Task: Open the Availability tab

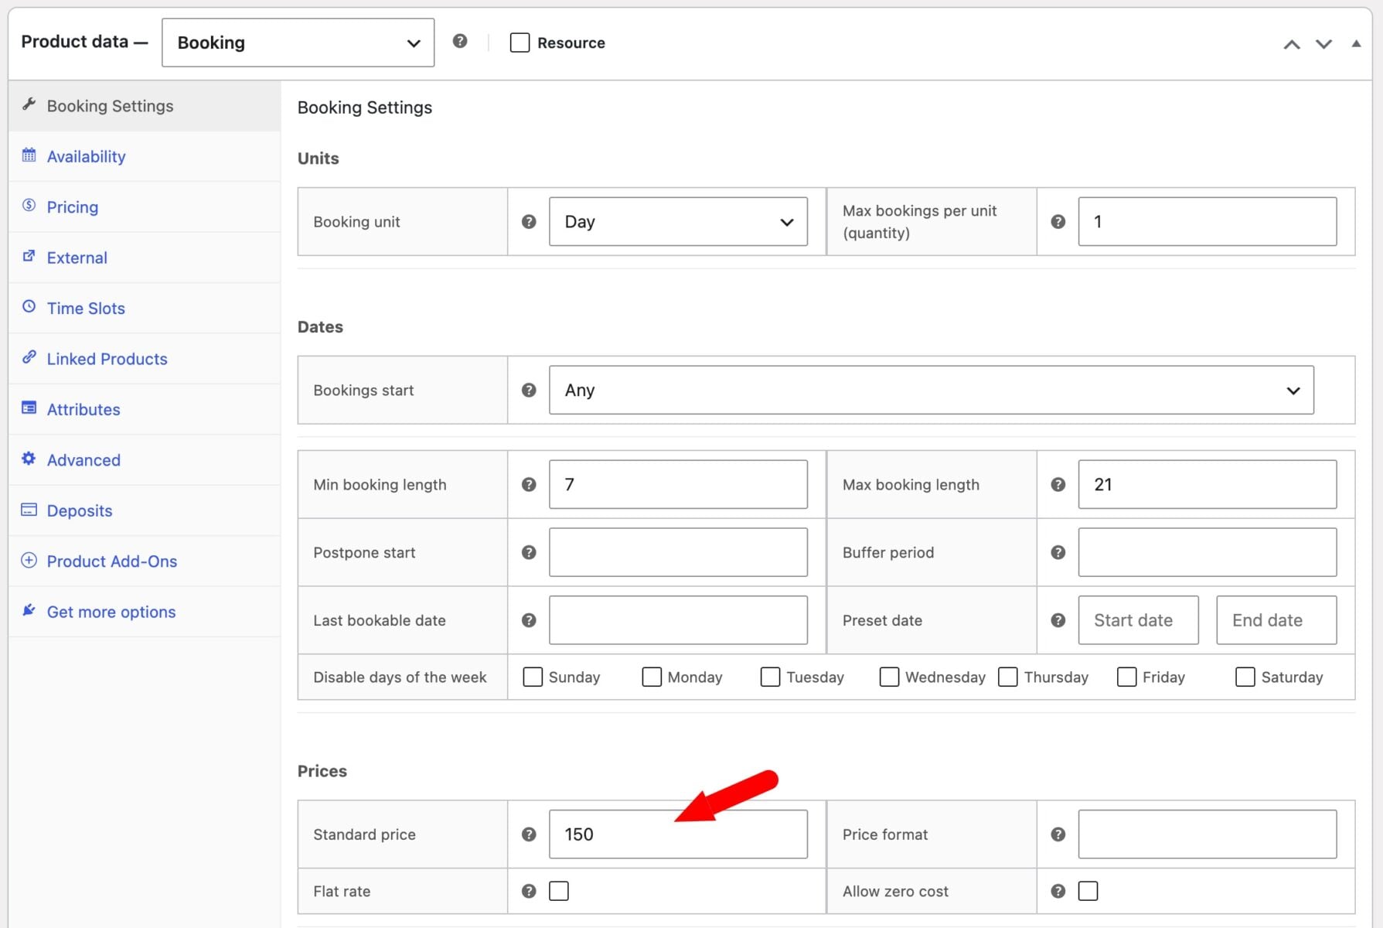Action: [x=144, y=156]
